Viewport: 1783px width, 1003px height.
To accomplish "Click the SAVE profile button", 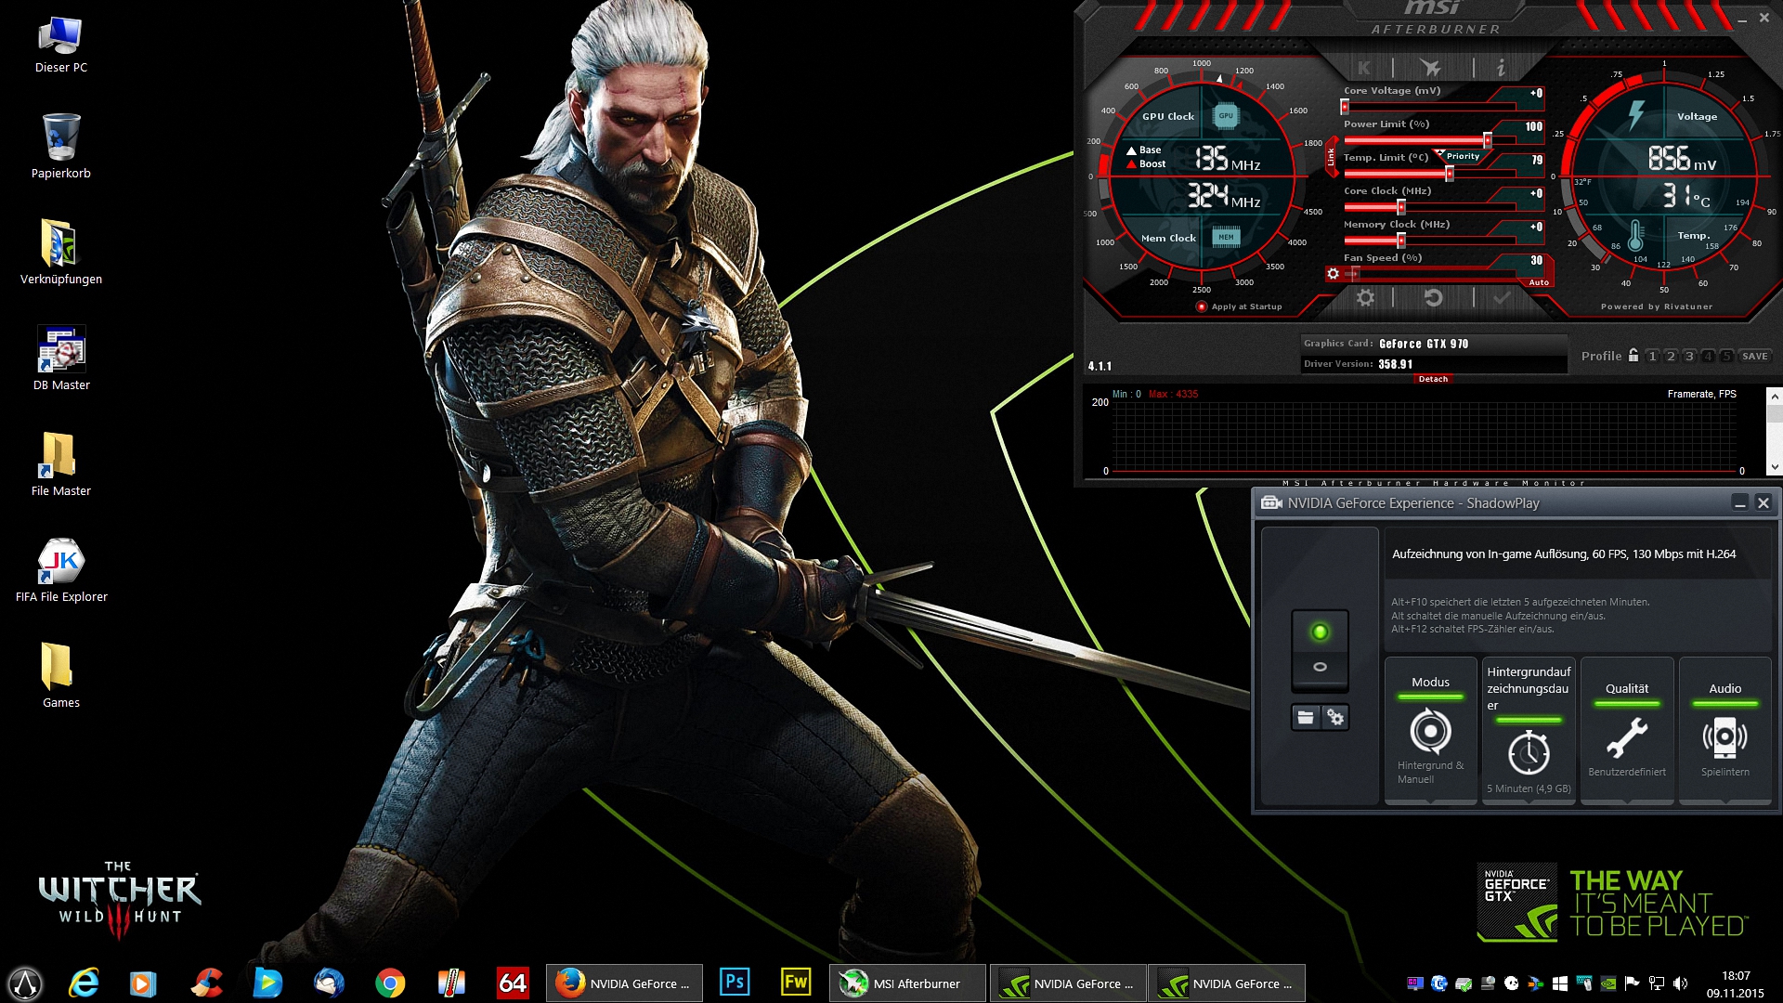I will 1754,356.
